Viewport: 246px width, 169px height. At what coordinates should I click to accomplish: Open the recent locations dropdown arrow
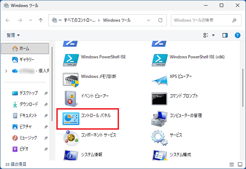[30, 20]
